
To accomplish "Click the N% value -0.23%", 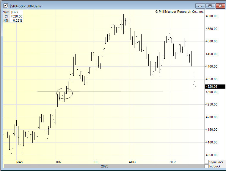I will tap(17, 20).
